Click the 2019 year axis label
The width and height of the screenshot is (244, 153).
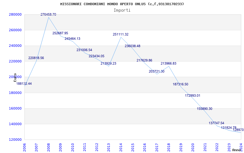[181, 147]
